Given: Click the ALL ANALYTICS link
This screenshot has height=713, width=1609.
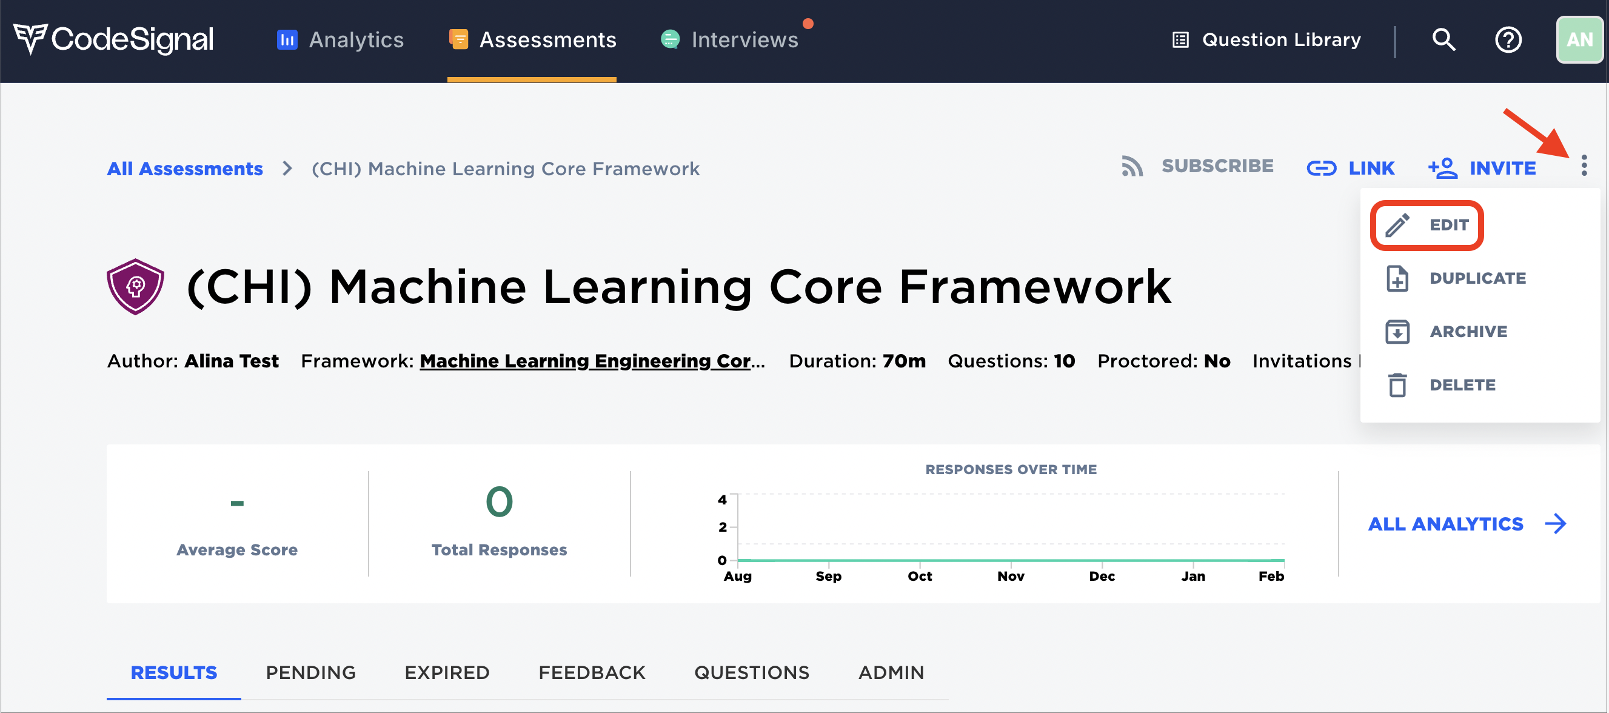Looking at the screenshot, I should 1445,524.
